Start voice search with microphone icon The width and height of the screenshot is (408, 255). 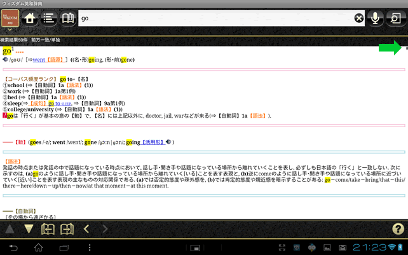coord(376,18)
